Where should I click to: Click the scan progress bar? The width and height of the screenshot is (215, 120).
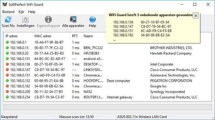coord(107,108)
